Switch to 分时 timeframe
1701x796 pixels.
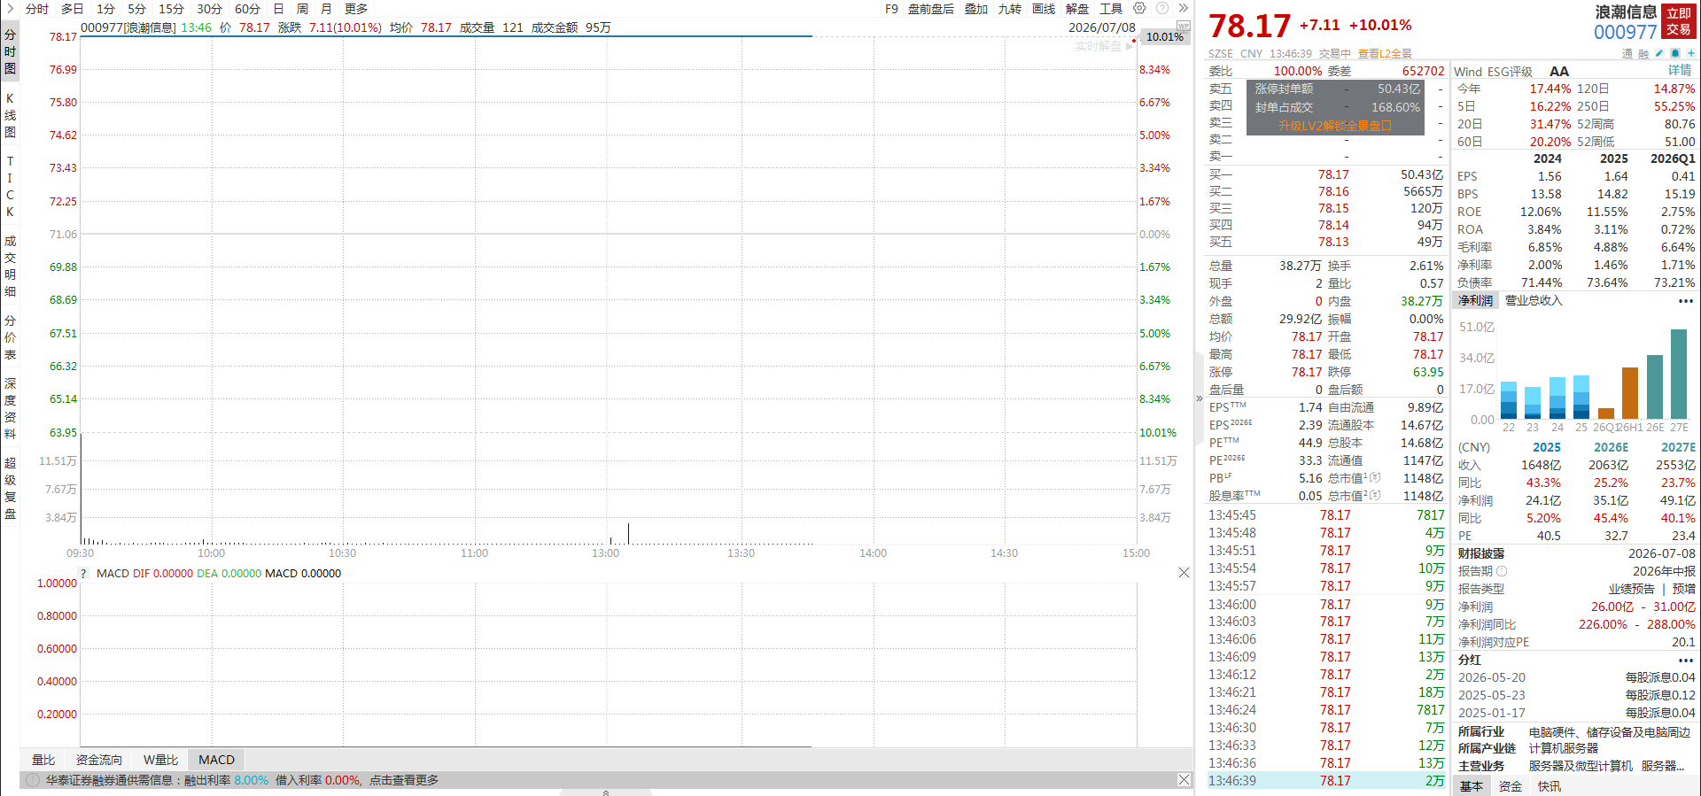tap(37, 9)
